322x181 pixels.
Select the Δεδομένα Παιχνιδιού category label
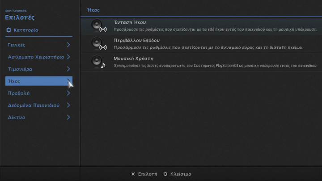[x=34, y=105]
